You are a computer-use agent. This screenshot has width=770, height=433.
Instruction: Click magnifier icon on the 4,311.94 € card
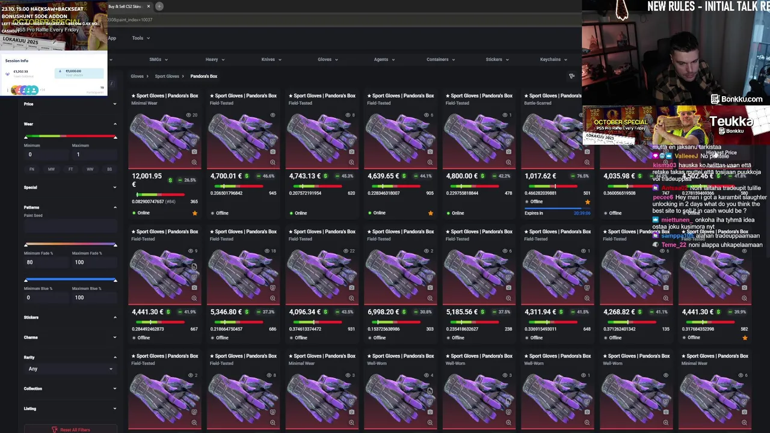(587, 298)
